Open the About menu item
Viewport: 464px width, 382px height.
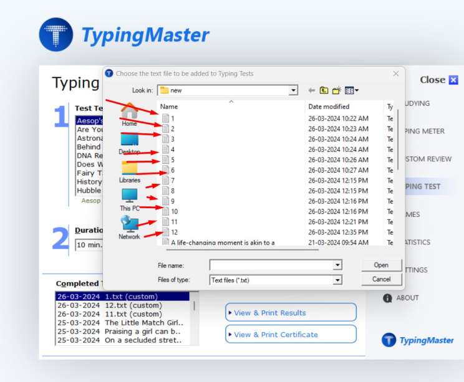click(x=407, y=298)
